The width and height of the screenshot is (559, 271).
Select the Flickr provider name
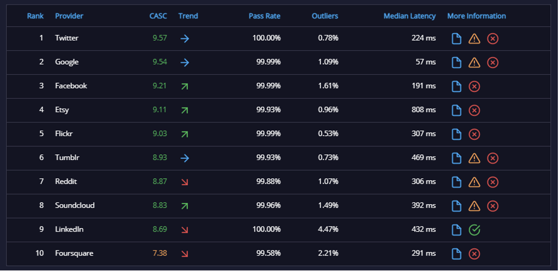(x=64, y=134)
